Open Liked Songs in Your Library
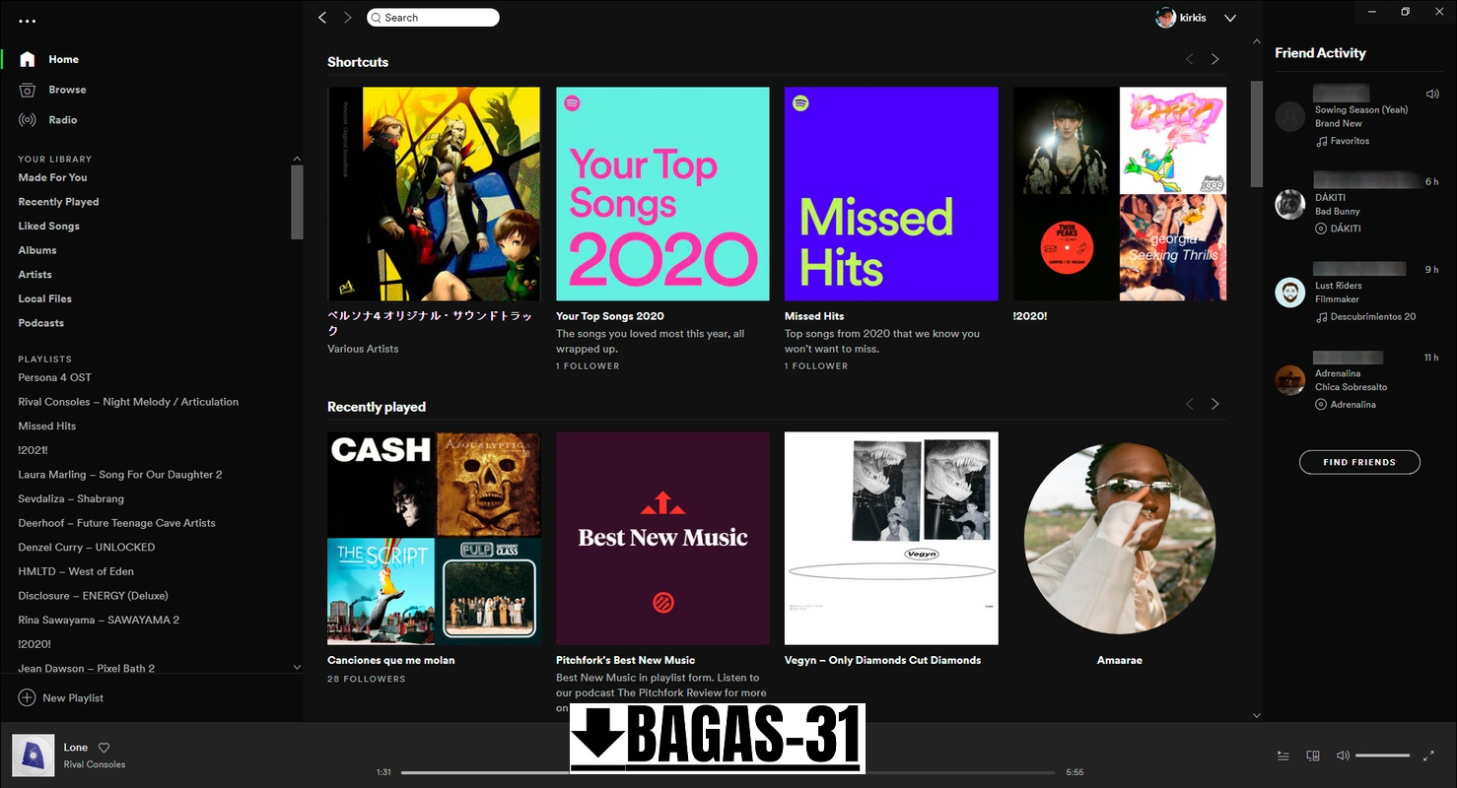Viewport: 1457px width, 788px height. 48,227
